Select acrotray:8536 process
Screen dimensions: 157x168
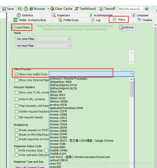click(89, 105)
